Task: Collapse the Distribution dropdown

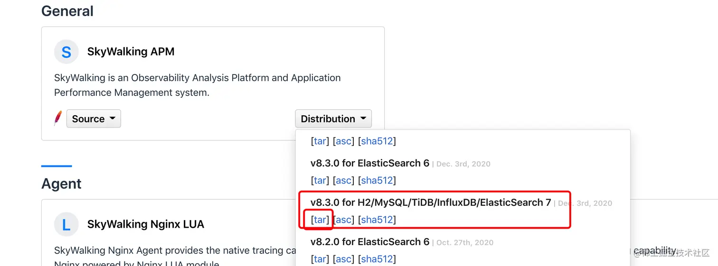Action: point(333,119)
